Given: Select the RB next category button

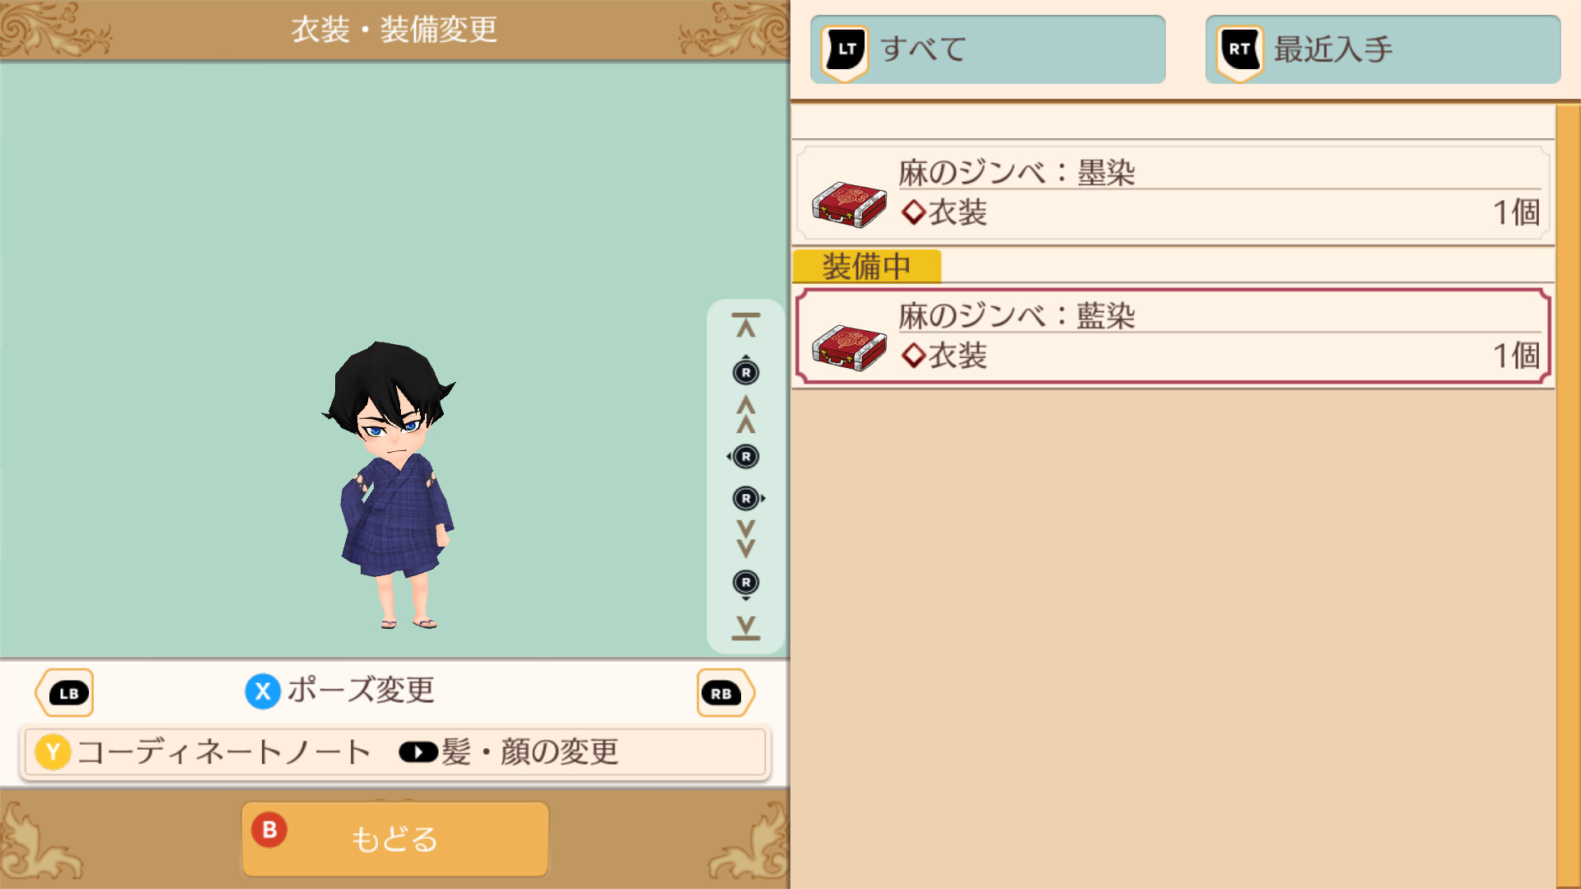Looking at the screenshot, I should point(725,693).
